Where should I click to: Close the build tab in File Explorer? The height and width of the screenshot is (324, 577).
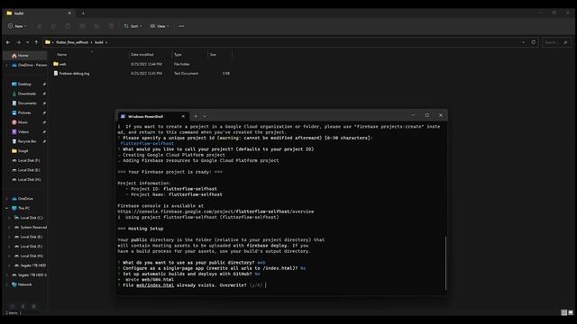69,13
